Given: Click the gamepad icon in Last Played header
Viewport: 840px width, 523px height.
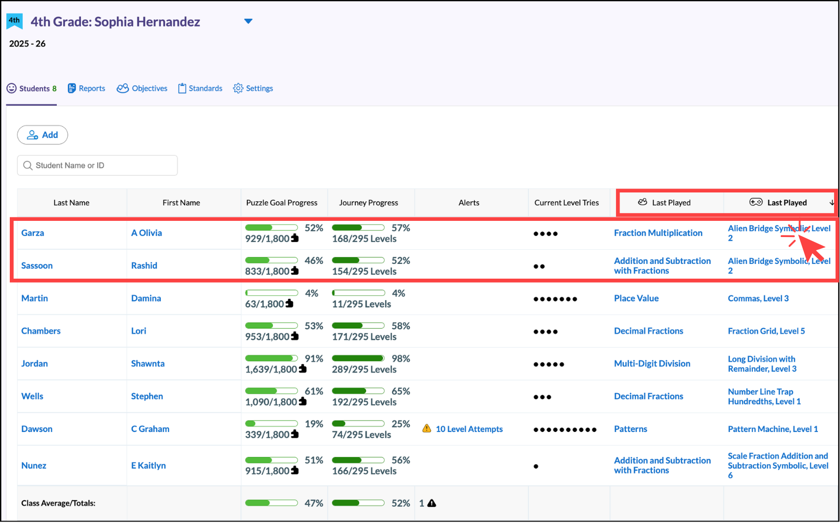Looking at the screenshot, I should (756, 202).
